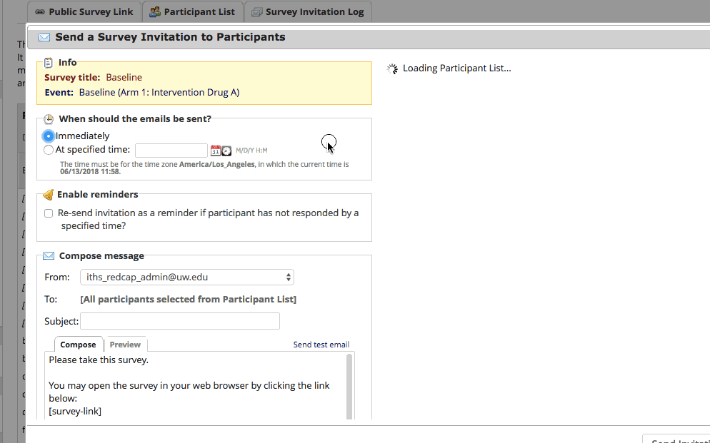Image resolution: width=710 pixels, height=443 pixels.
Task: Switch to the Preview tab
Action: point(126,345)
